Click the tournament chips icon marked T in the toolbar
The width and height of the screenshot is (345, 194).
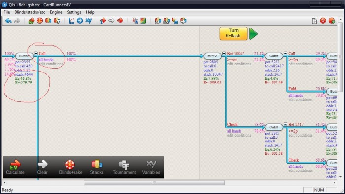click(x=57, y=21)
